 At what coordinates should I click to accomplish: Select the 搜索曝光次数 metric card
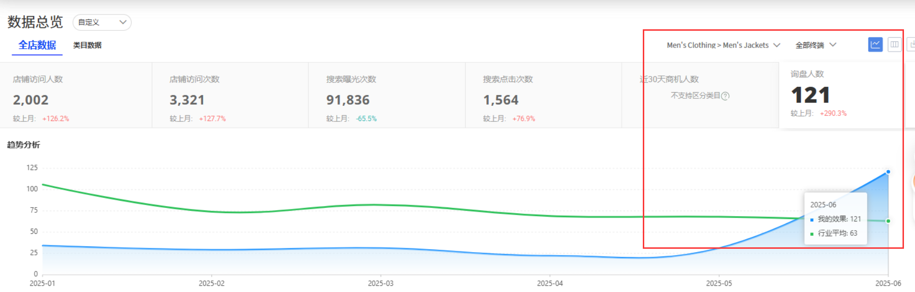pyautogui.click(x=386, y=95)
